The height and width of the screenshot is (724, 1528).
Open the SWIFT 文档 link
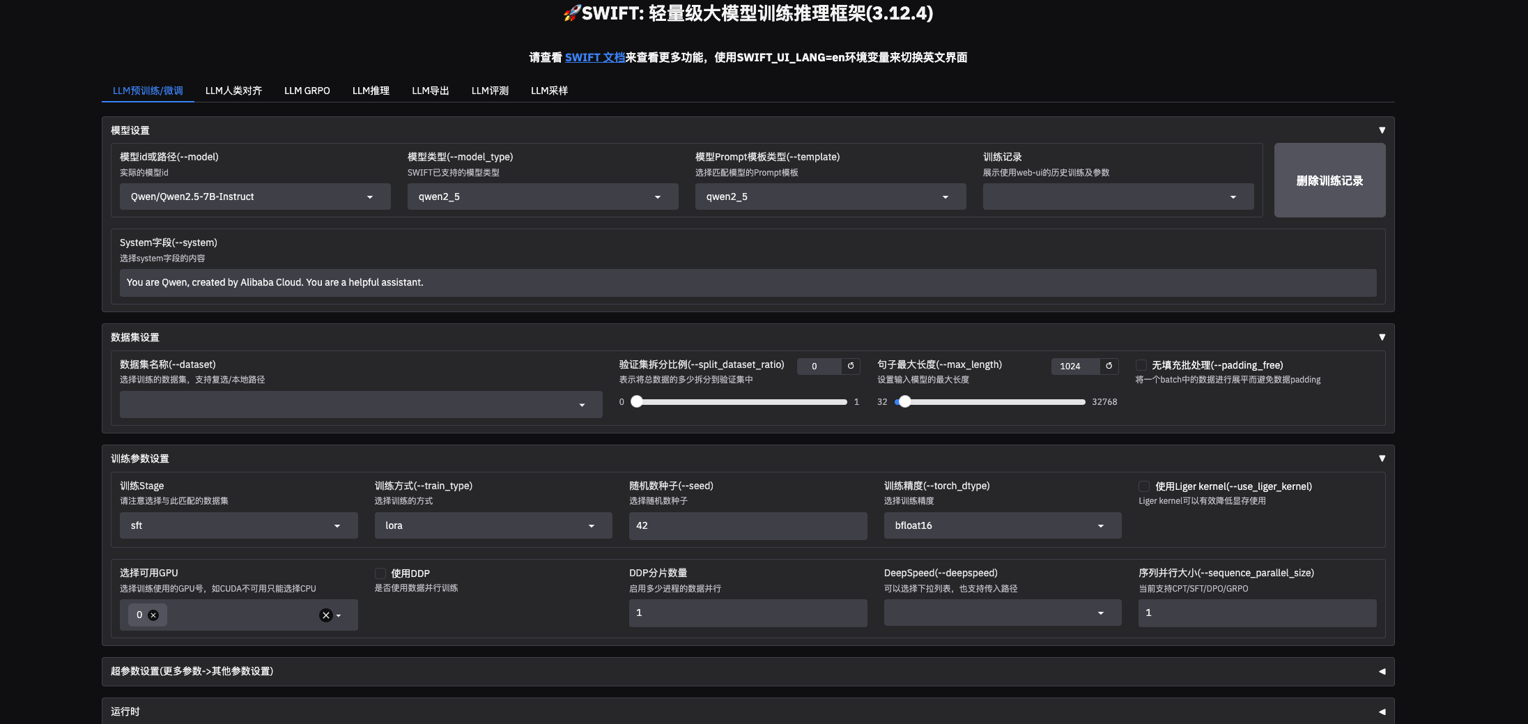coord(595,57)
